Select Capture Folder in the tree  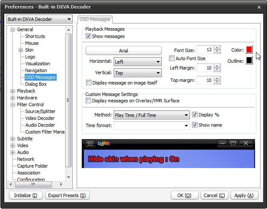(32, 166)
